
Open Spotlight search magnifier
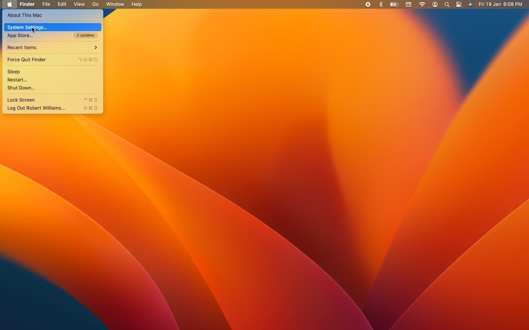447,4
